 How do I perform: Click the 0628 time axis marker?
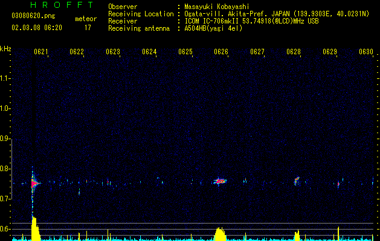coord(294,52)
